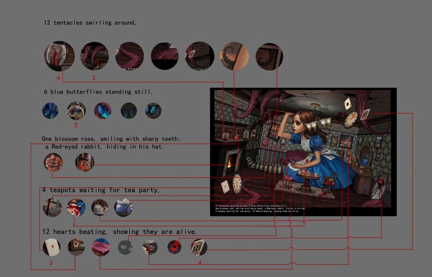The height and width of the screenshot is (277, 432).
Task: Click text 'One blossom rose, smiling with sharp teeth;'
Action: click(x=111, y=139)
